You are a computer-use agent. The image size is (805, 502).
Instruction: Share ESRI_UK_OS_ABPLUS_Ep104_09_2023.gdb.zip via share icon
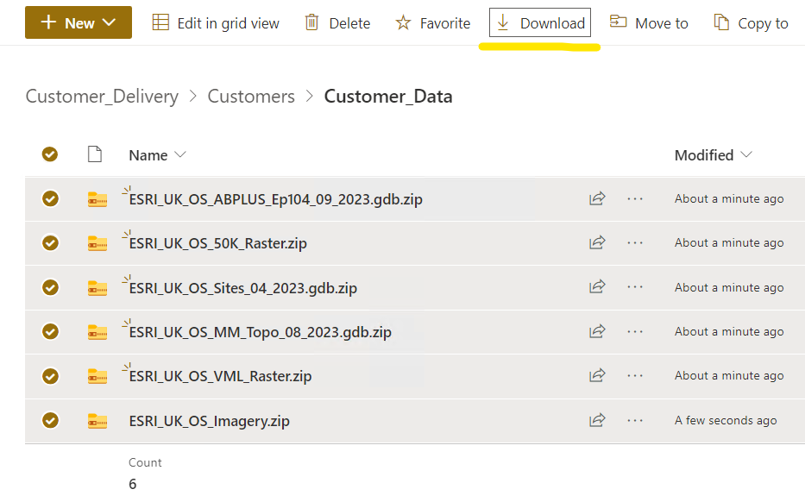tap(597, 199)
